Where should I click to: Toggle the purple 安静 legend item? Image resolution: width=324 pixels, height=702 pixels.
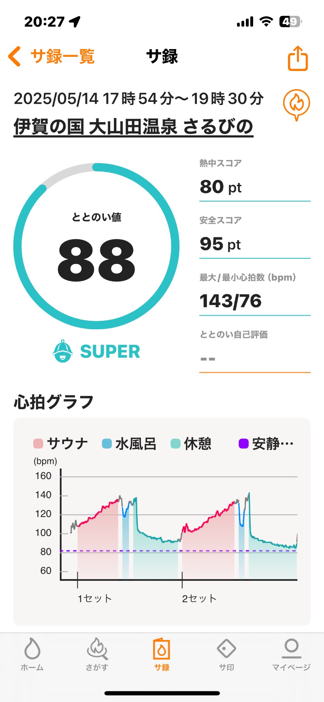pyautogui.click(x=266, y=444)
